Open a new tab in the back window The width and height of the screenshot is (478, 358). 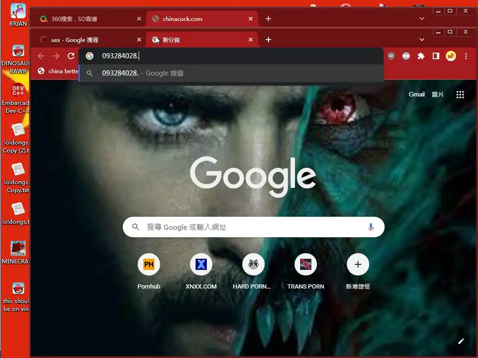coord(268,19)
